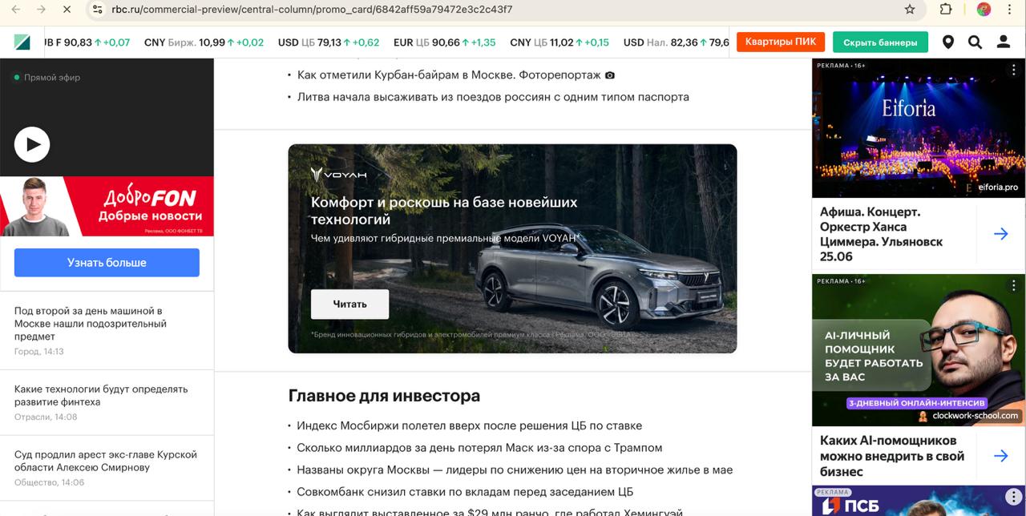Click the 'Квартиры ПИК' button
Viewport: 1026px width, 516px height.
(781, 42)
